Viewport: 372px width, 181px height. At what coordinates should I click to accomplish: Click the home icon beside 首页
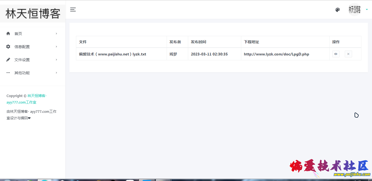[8, 33]
